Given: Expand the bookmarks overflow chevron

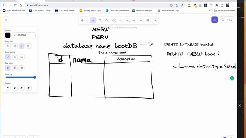Looking at the screenshot, I should click(x=210, y=11).
